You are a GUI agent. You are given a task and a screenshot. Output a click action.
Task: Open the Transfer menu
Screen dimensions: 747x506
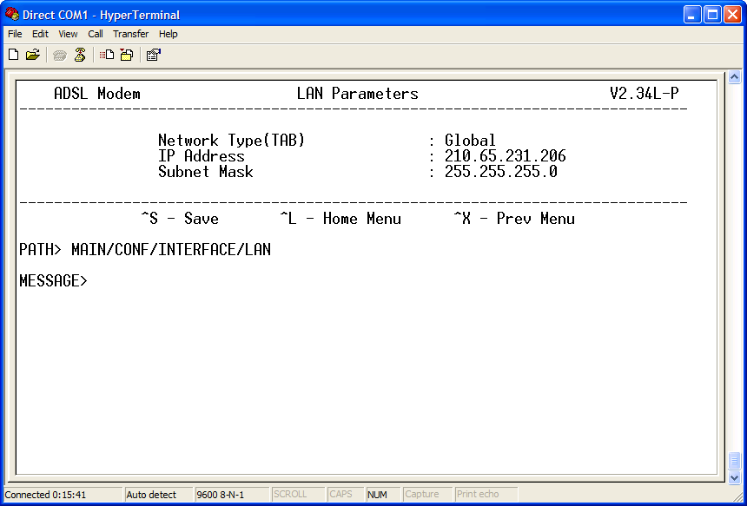click(x=130, y=34)
